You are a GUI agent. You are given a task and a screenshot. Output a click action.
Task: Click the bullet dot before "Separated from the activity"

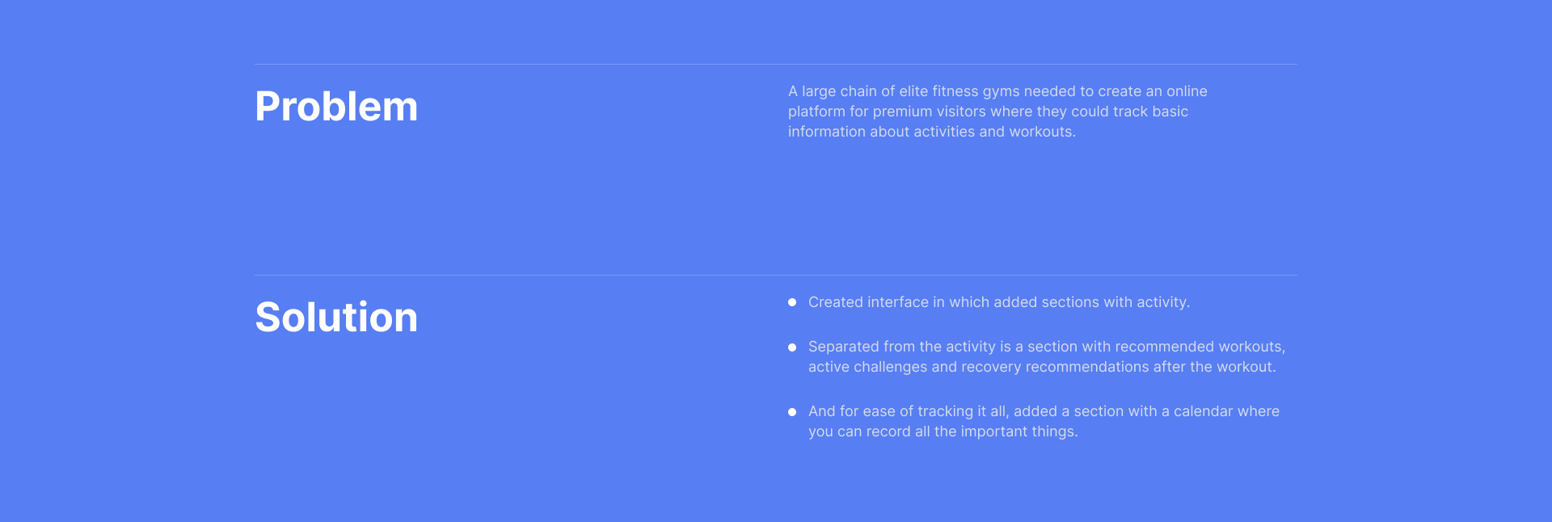click(792, 347)
